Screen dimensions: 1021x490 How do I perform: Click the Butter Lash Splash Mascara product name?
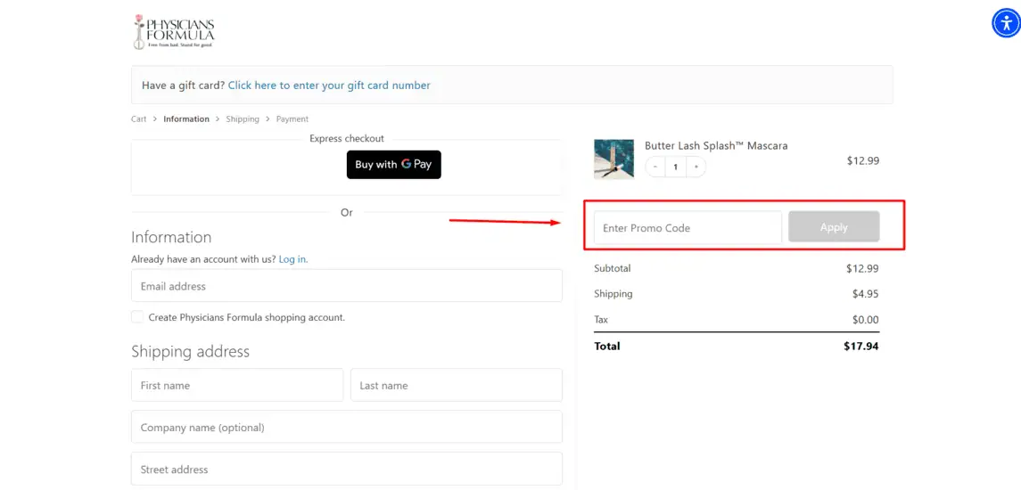pos(716,146)
